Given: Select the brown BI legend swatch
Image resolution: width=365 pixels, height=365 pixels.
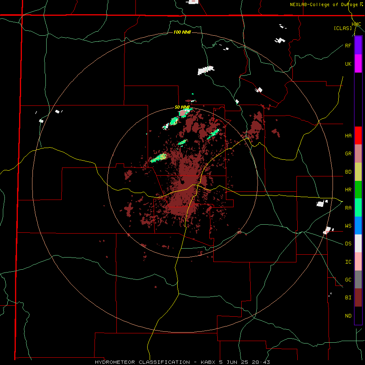Looking at the screenshot, I should (x=358, y=298).
